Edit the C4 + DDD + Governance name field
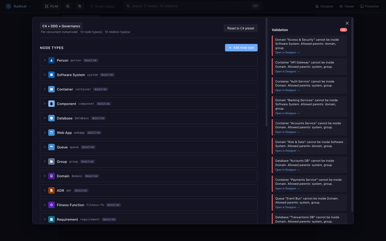This screenshot has width=386, height=241. click(61, 26)
